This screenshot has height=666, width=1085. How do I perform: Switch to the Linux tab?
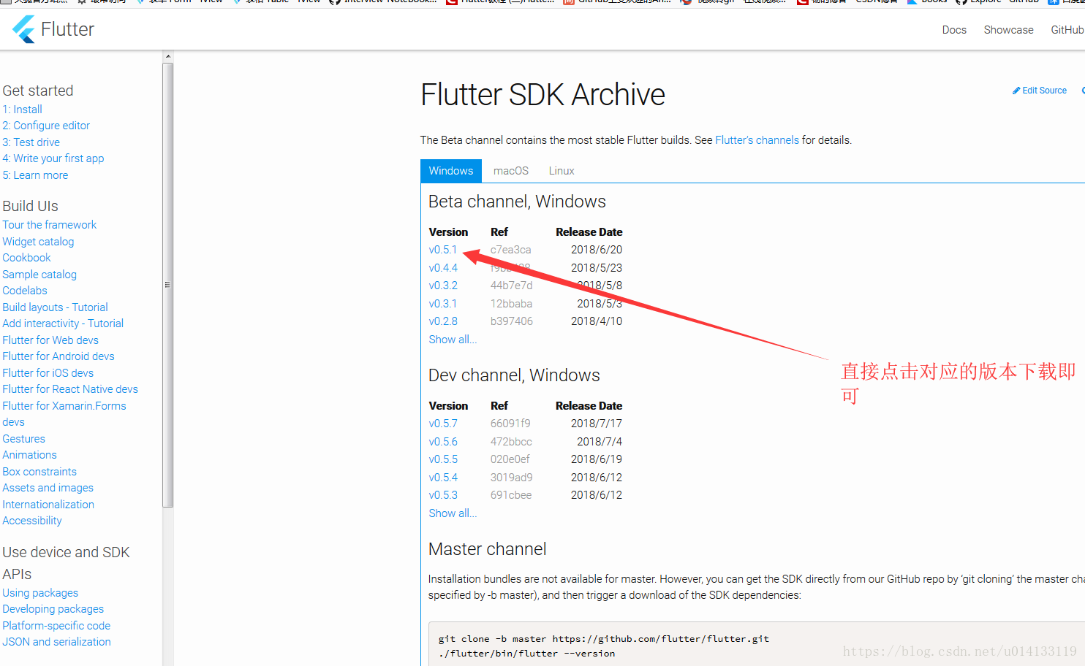(562, 171)
